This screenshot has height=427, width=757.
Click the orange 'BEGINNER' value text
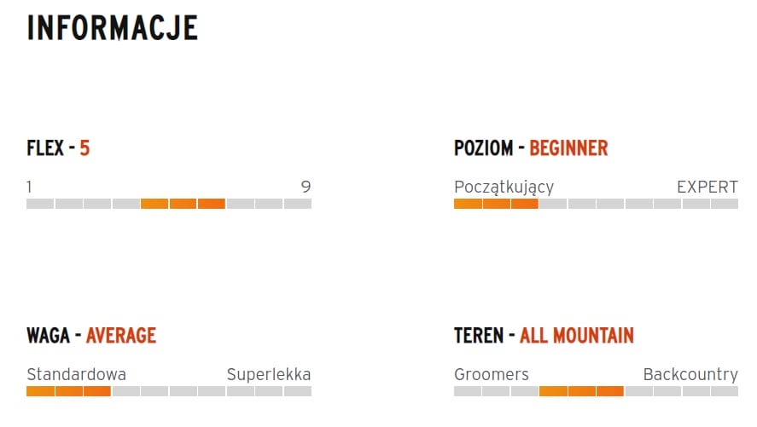pyautogui.click(x=568, y=148)
